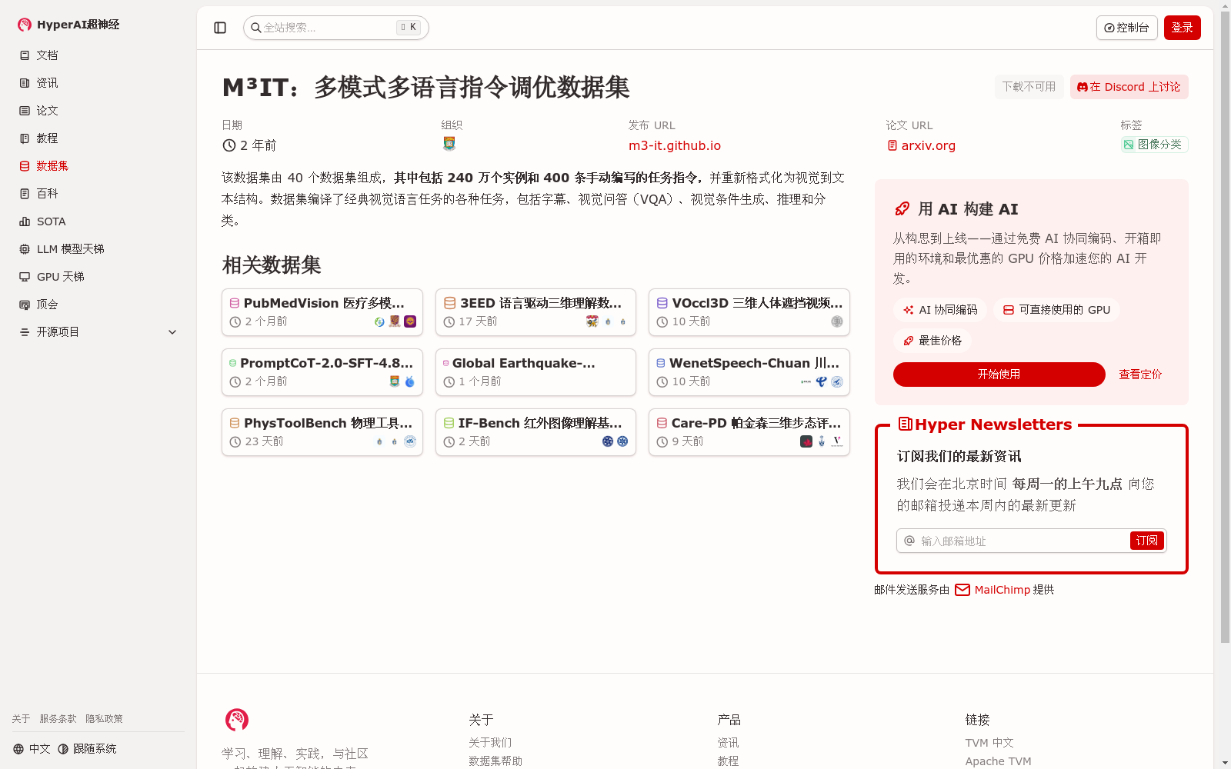Open the 查看定价 link
Image resolution: width=1231 pixels, height=769 pixels.
point(1140,375)
